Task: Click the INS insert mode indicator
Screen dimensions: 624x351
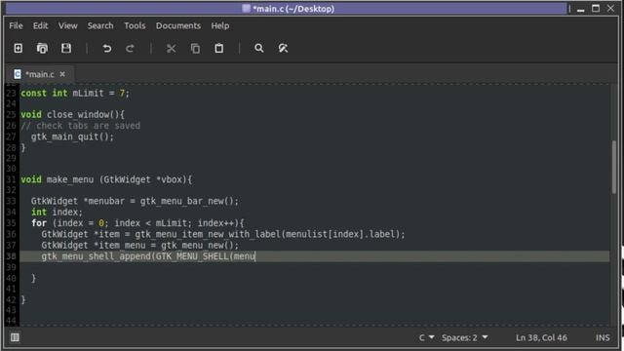Action: (x=603, y=337)
